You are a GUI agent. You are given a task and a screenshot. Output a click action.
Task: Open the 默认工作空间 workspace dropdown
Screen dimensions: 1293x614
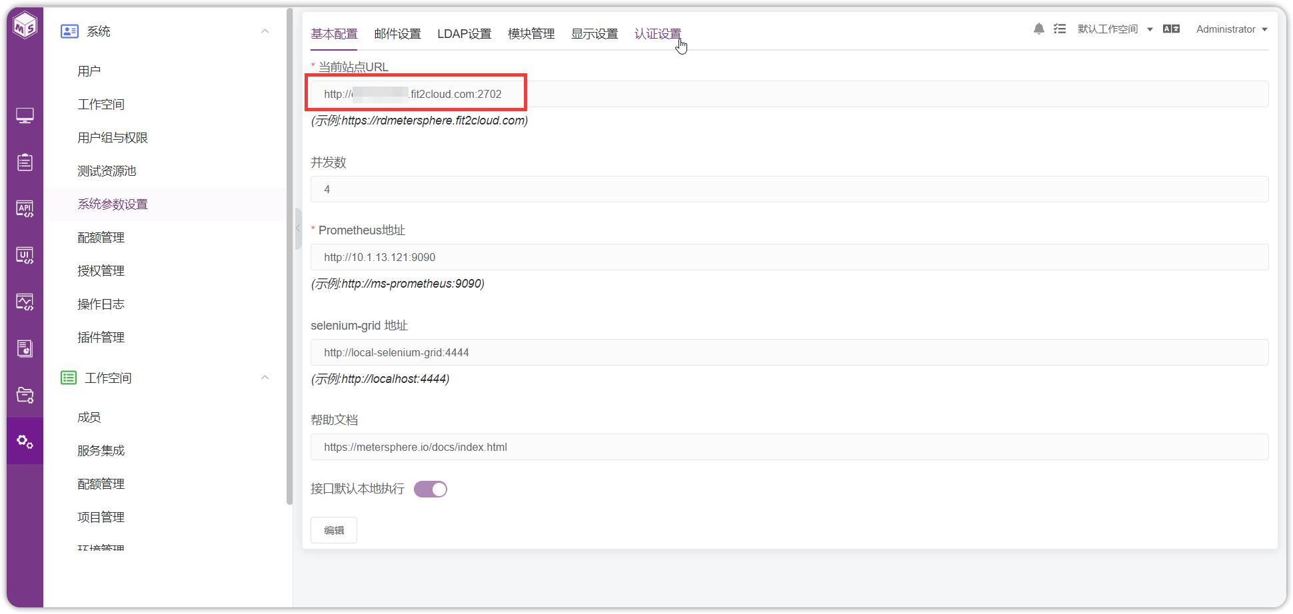pos(1115,29)
